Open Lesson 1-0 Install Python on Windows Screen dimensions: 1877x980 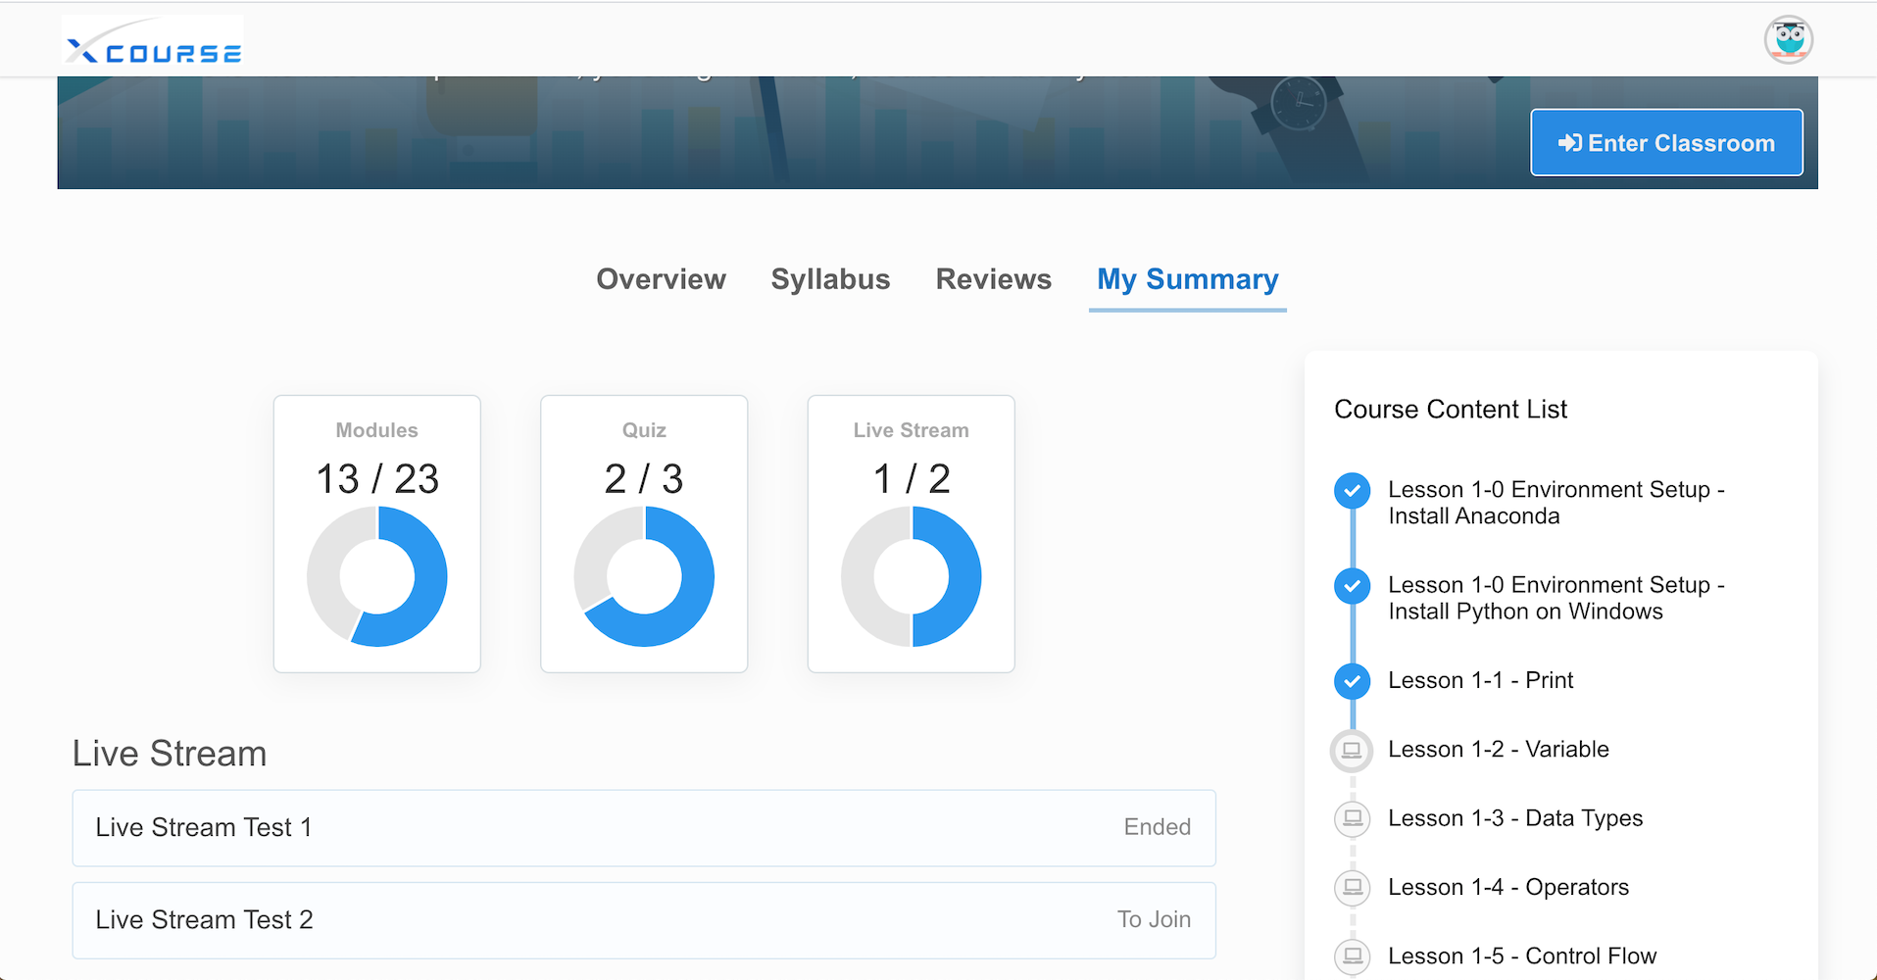click(x=1556, y=598)
